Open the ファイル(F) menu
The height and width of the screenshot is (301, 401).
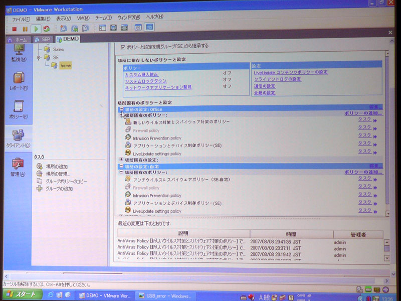[x=21, y=19]
